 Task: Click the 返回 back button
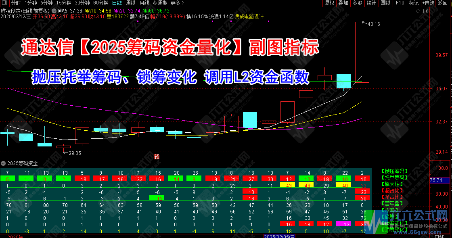443,3
